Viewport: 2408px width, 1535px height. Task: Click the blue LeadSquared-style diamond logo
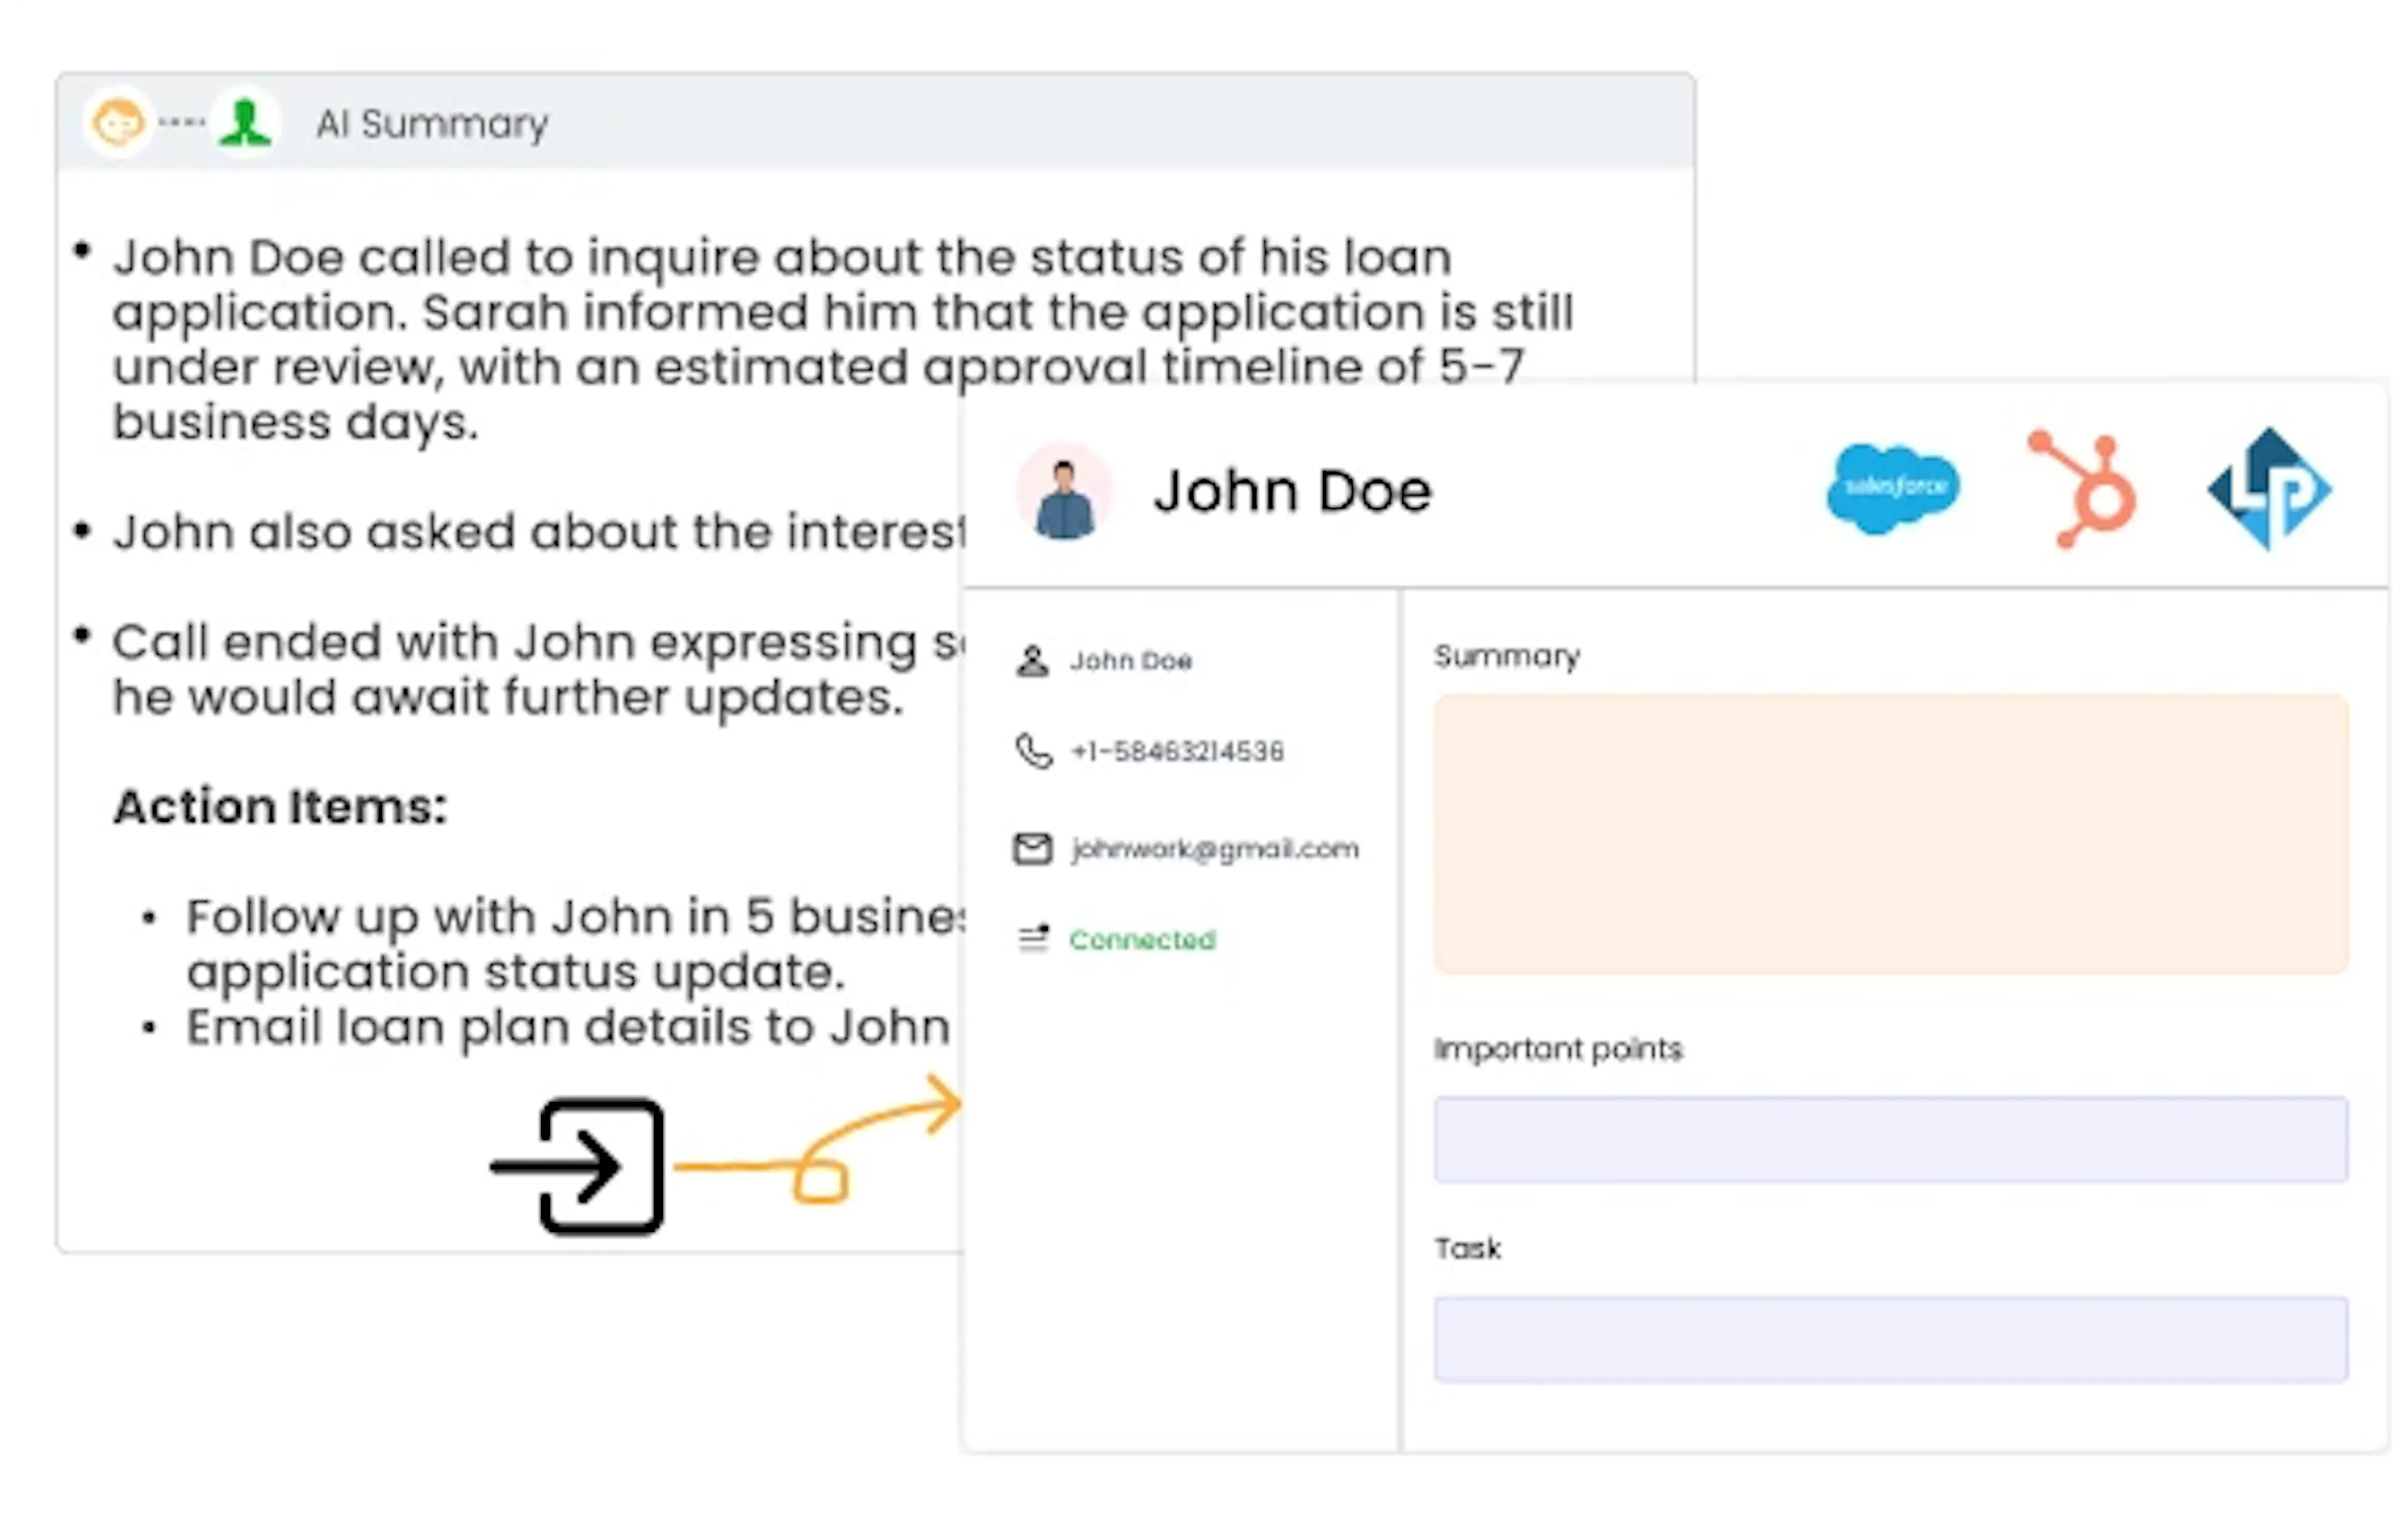[x=2270, y=488]
